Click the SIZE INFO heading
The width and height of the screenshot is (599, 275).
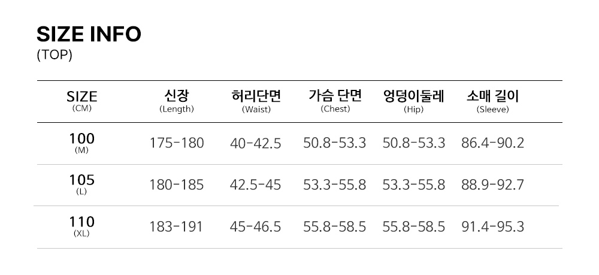(x=89, y=34)
